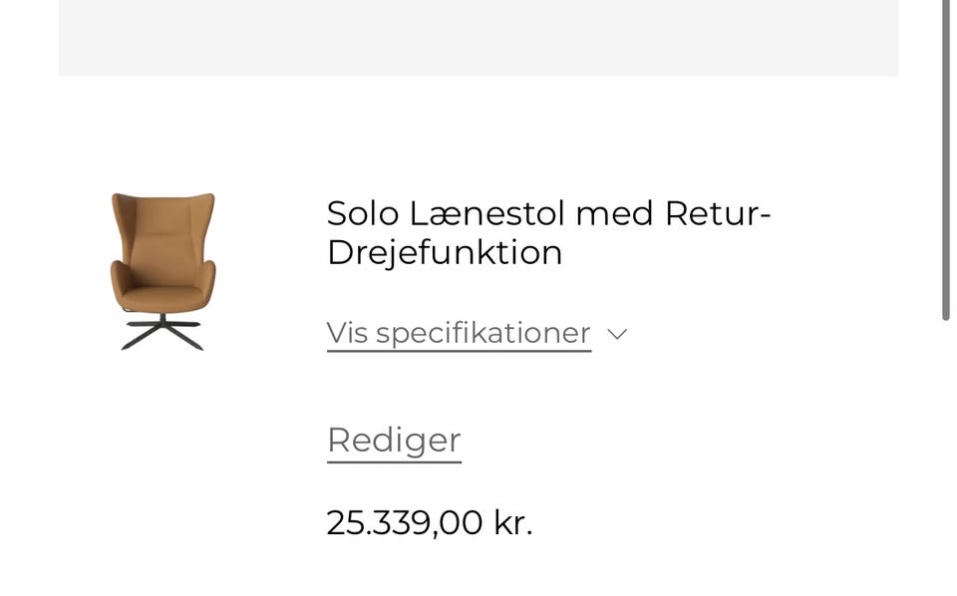The height and width of the screenshot is (596, 957).
Task: Select the Solo Lænestol med Retur-Drejefunktion title
Action: click(x=548, y=232)
